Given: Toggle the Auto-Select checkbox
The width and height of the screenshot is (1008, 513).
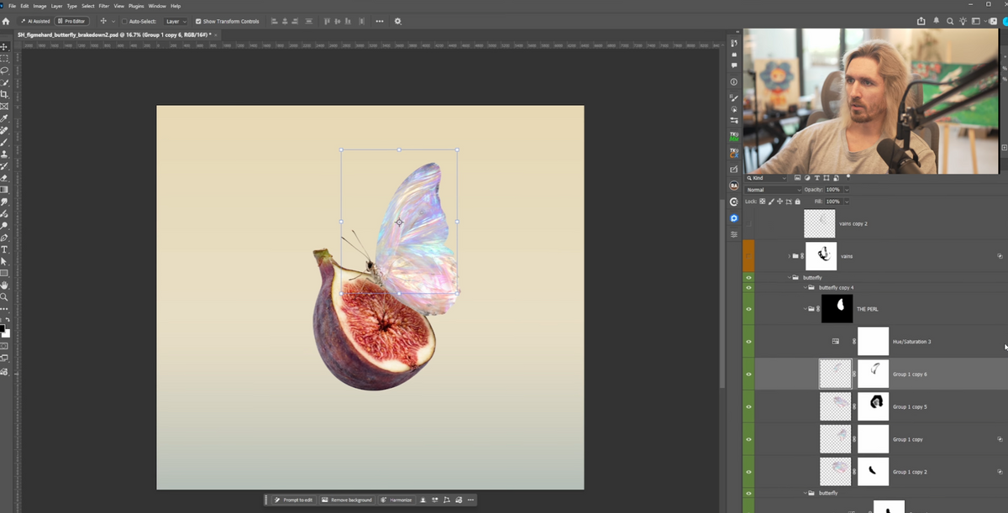Looking at the screenshot, I should point(124,21).
